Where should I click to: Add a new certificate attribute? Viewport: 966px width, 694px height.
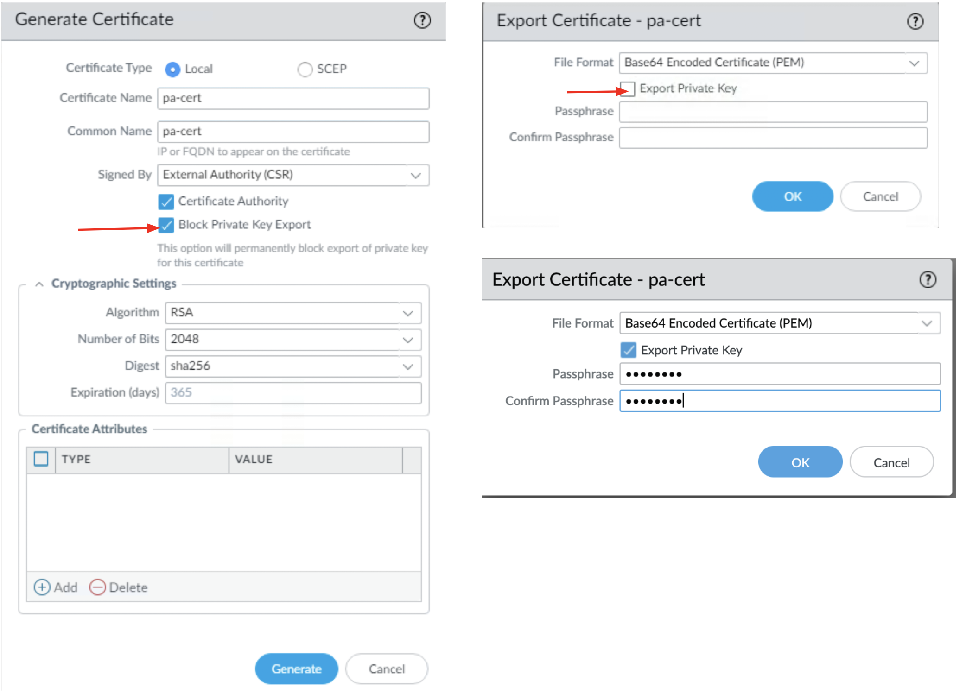(55, 587)
